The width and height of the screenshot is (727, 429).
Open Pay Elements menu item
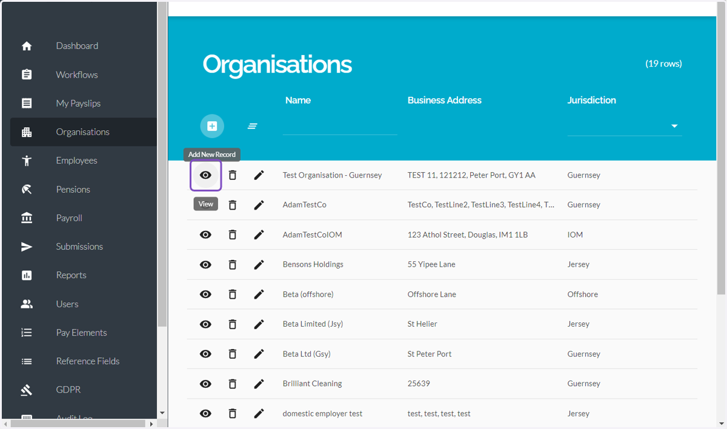click(x=84, y=332)
